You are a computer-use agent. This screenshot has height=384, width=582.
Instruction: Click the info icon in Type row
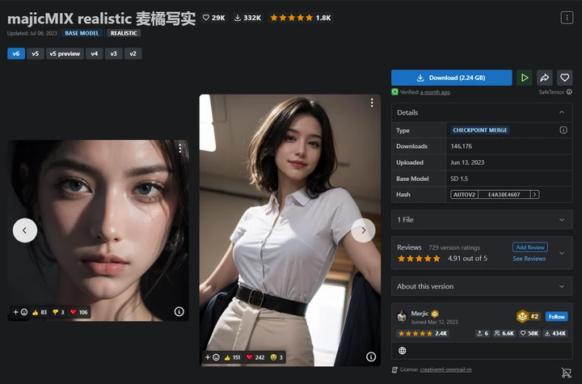[563, 130]
